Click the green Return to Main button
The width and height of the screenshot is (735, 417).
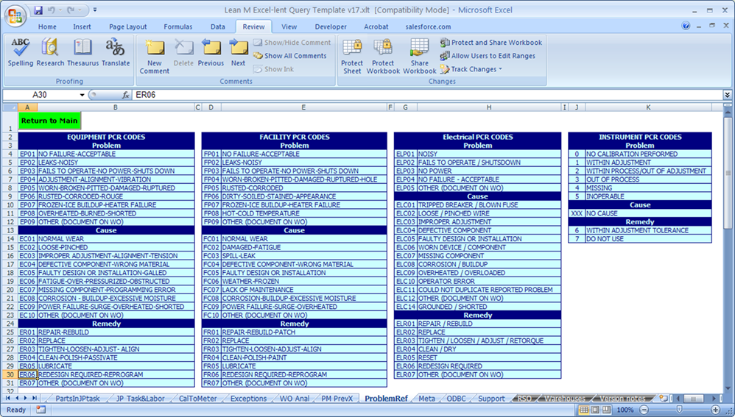coord(49,121)
